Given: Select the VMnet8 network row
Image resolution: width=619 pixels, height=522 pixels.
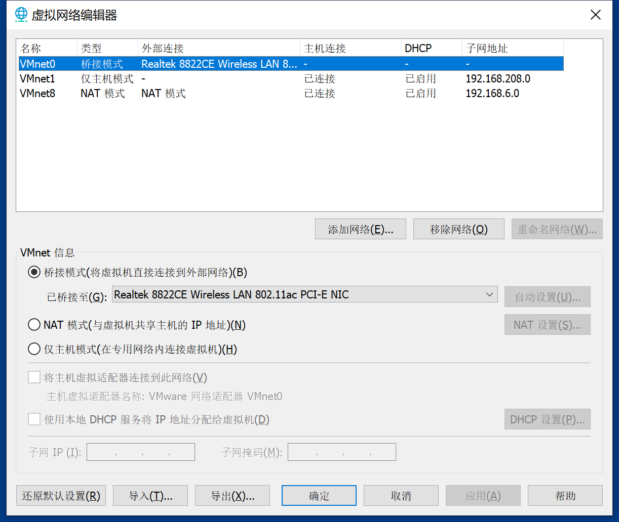Looking at the screenshot, I should 291,93.
